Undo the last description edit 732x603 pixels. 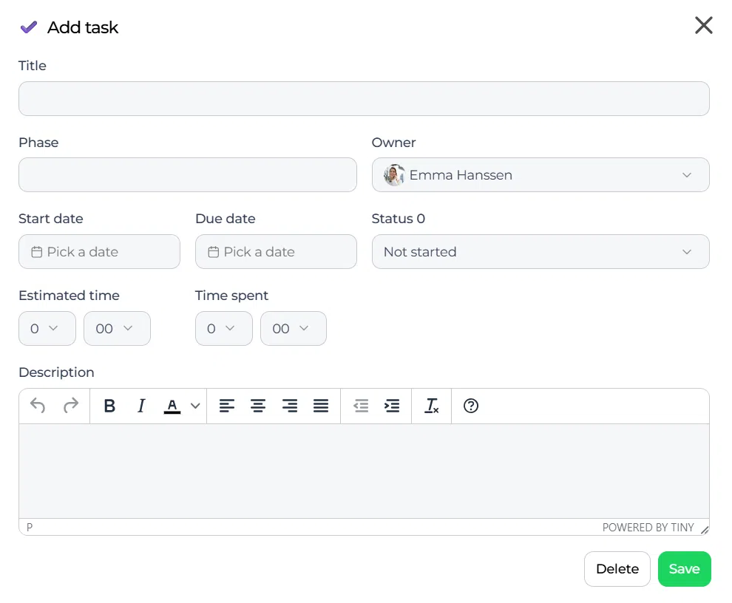38,406
